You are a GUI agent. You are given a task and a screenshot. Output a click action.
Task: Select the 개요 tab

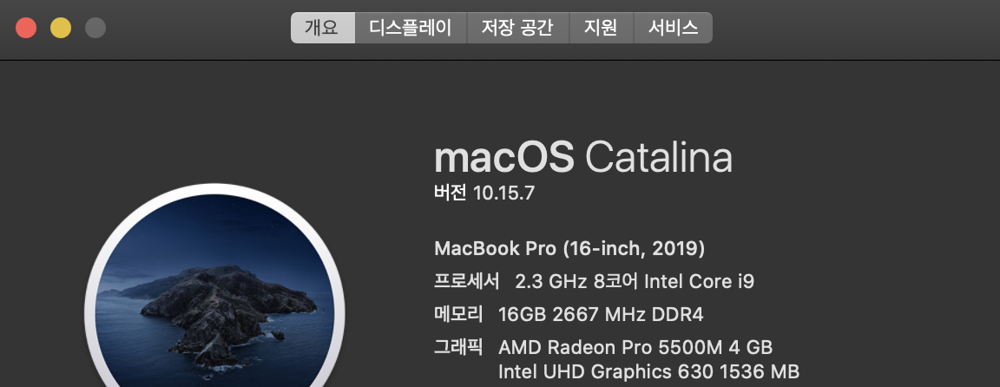point(323,28)
